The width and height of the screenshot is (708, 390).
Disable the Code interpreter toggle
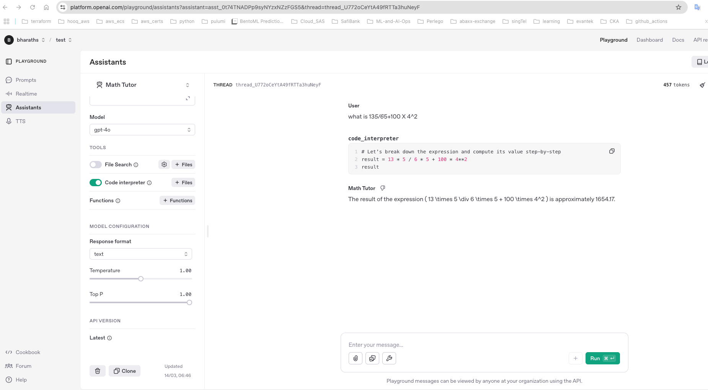(x=96, y=182)
